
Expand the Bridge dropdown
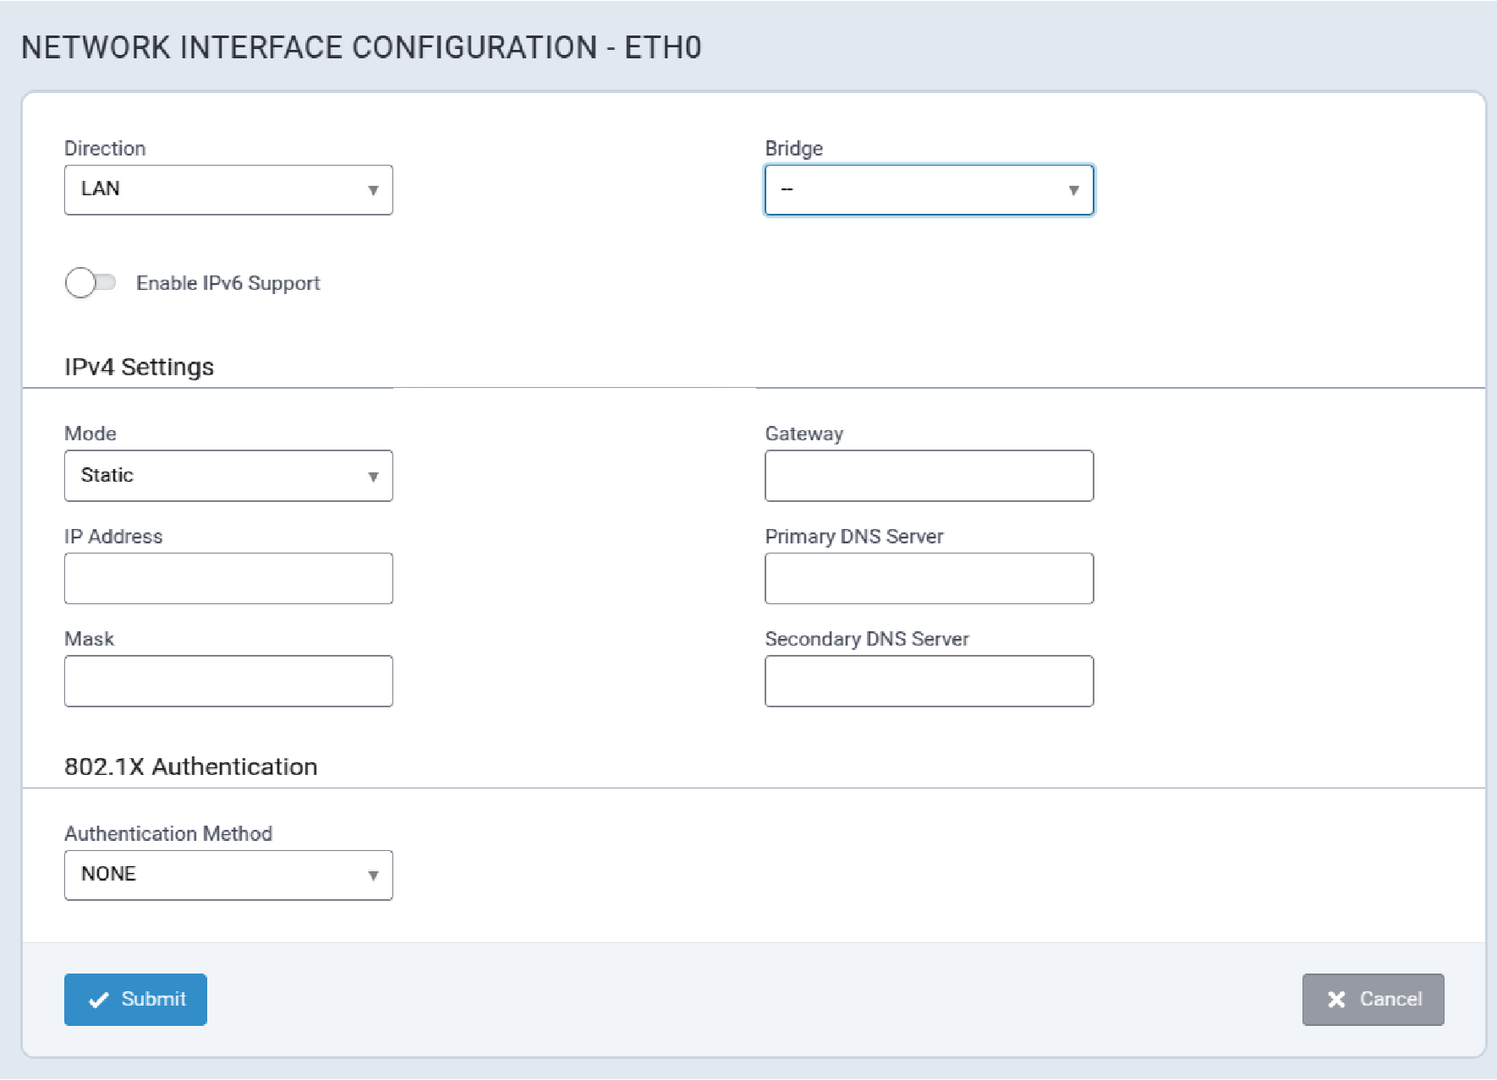pos(929,190)
